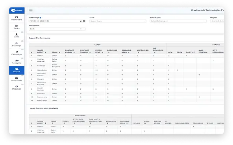Open Auto Dialer from the sidebar

pos(17,79)
